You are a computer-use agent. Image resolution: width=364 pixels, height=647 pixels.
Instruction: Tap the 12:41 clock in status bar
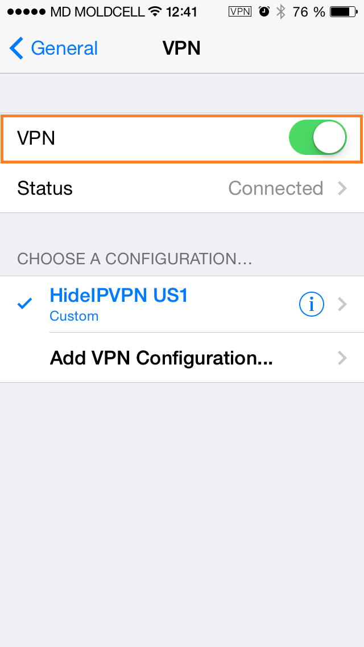(182, 11)
